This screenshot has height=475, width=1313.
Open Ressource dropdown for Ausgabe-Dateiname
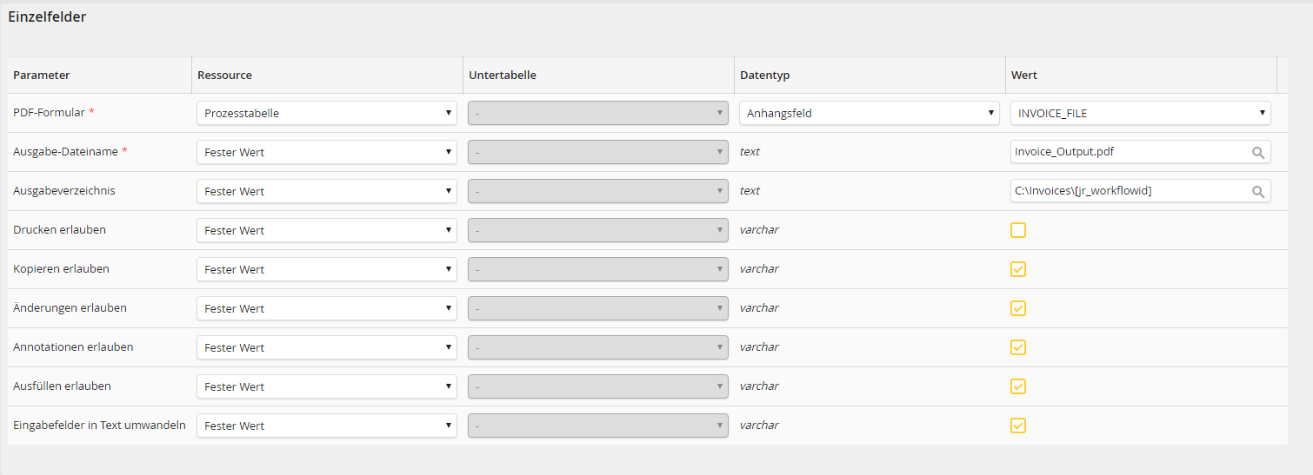(x=327, y=152)
